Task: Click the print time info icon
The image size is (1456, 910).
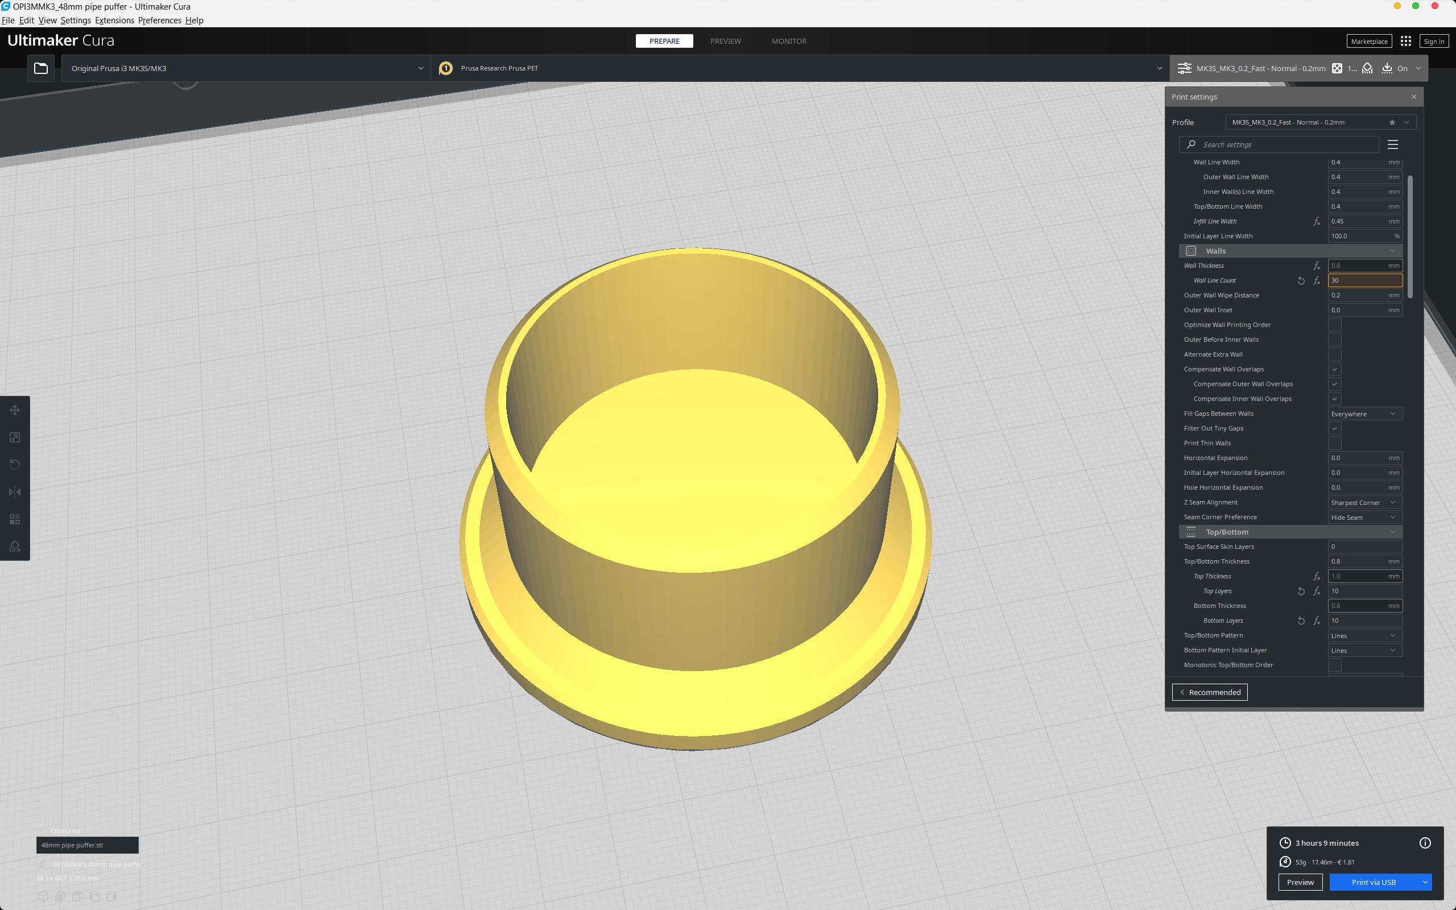Action: point(1425,842)
